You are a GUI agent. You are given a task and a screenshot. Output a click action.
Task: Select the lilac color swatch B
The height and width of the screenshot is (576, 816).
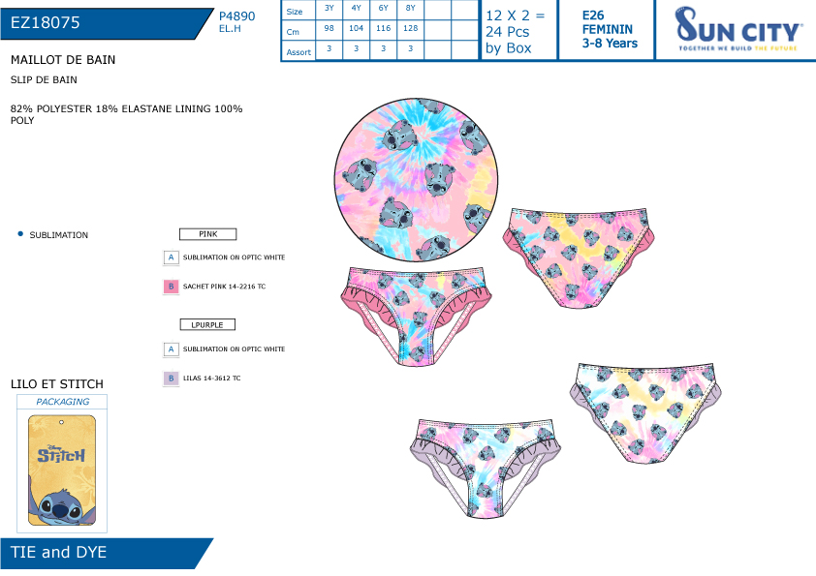pyautogui.click(x=171, y=379)
